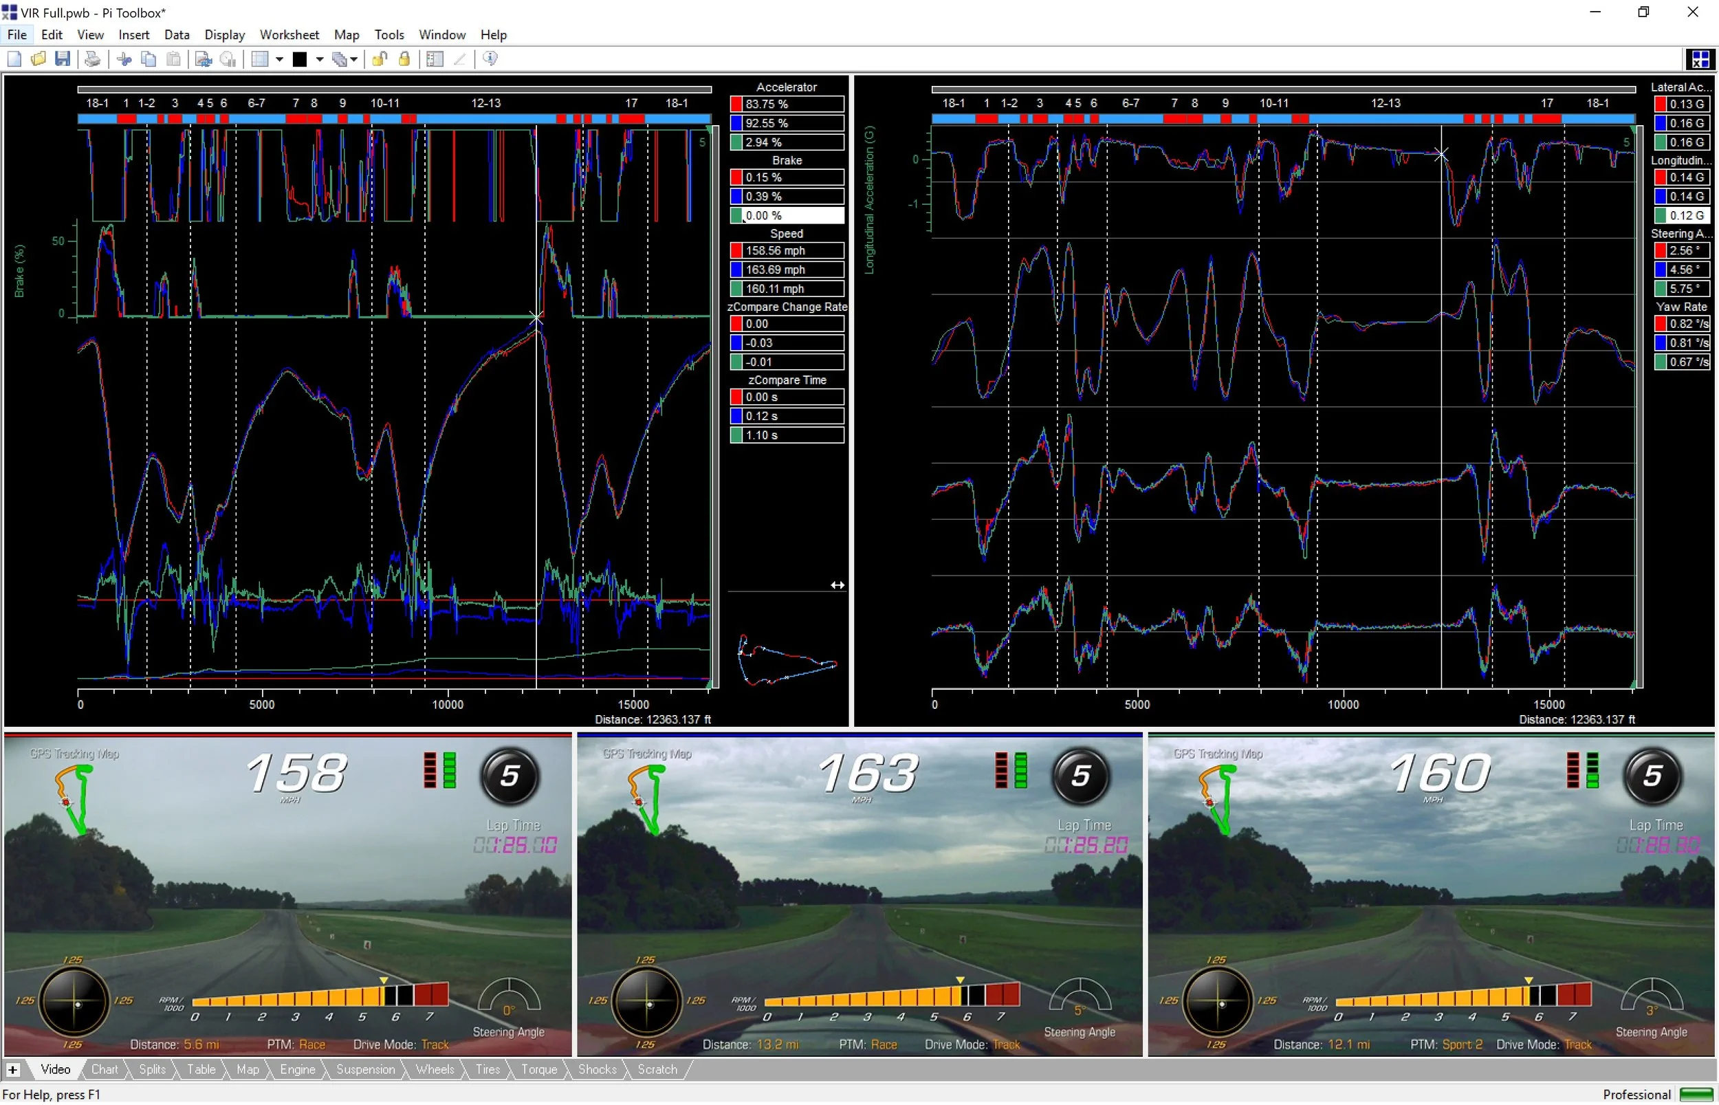
Task: Click the properties list panel icon
Action: [435, 60]
